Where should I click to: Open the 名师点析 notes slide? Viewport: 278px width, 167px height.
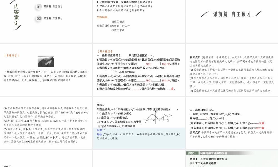click(232, 74)
